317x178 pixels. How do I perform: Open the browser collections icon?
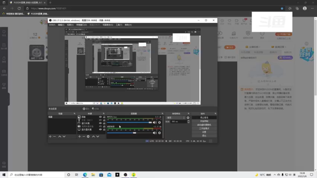coord(297,8)
